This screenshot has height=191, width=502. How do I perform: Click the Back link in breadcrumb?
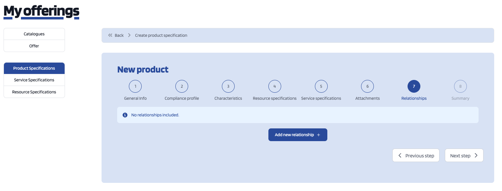(119, 35)
